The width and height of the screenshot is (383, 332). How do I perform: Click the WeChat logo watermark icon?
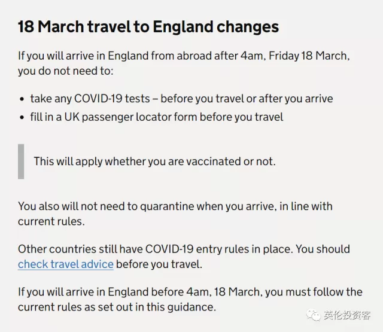tap(314, 315)
